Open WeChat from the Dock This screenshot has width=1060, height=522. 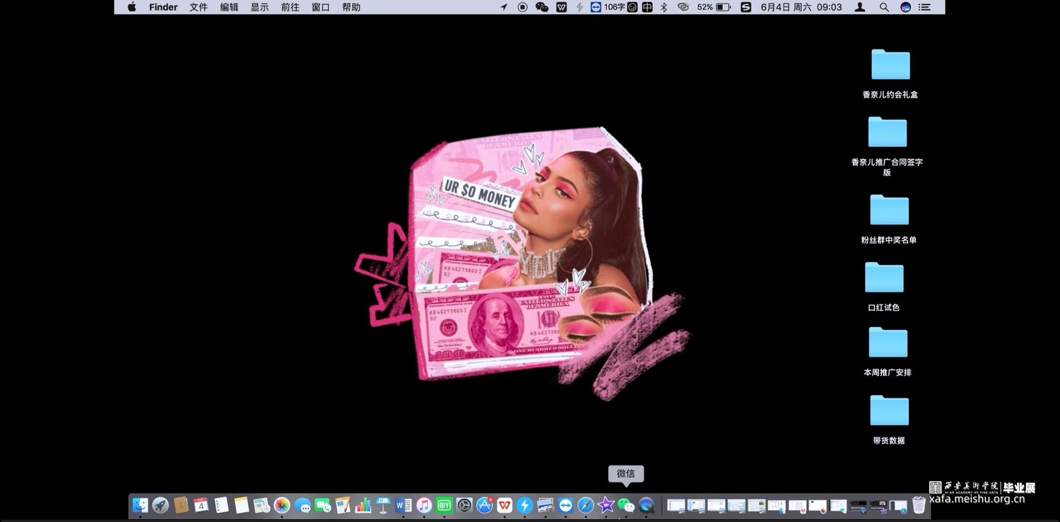click(x=625, y=505)
